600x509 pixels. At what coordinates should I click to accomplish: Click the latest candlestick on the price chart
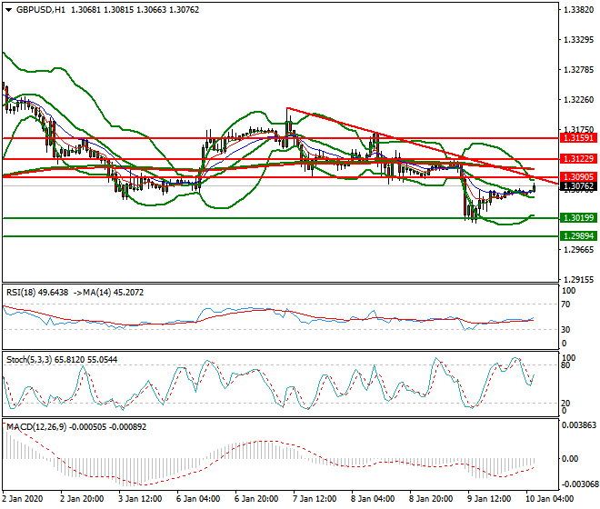point(534,187)
